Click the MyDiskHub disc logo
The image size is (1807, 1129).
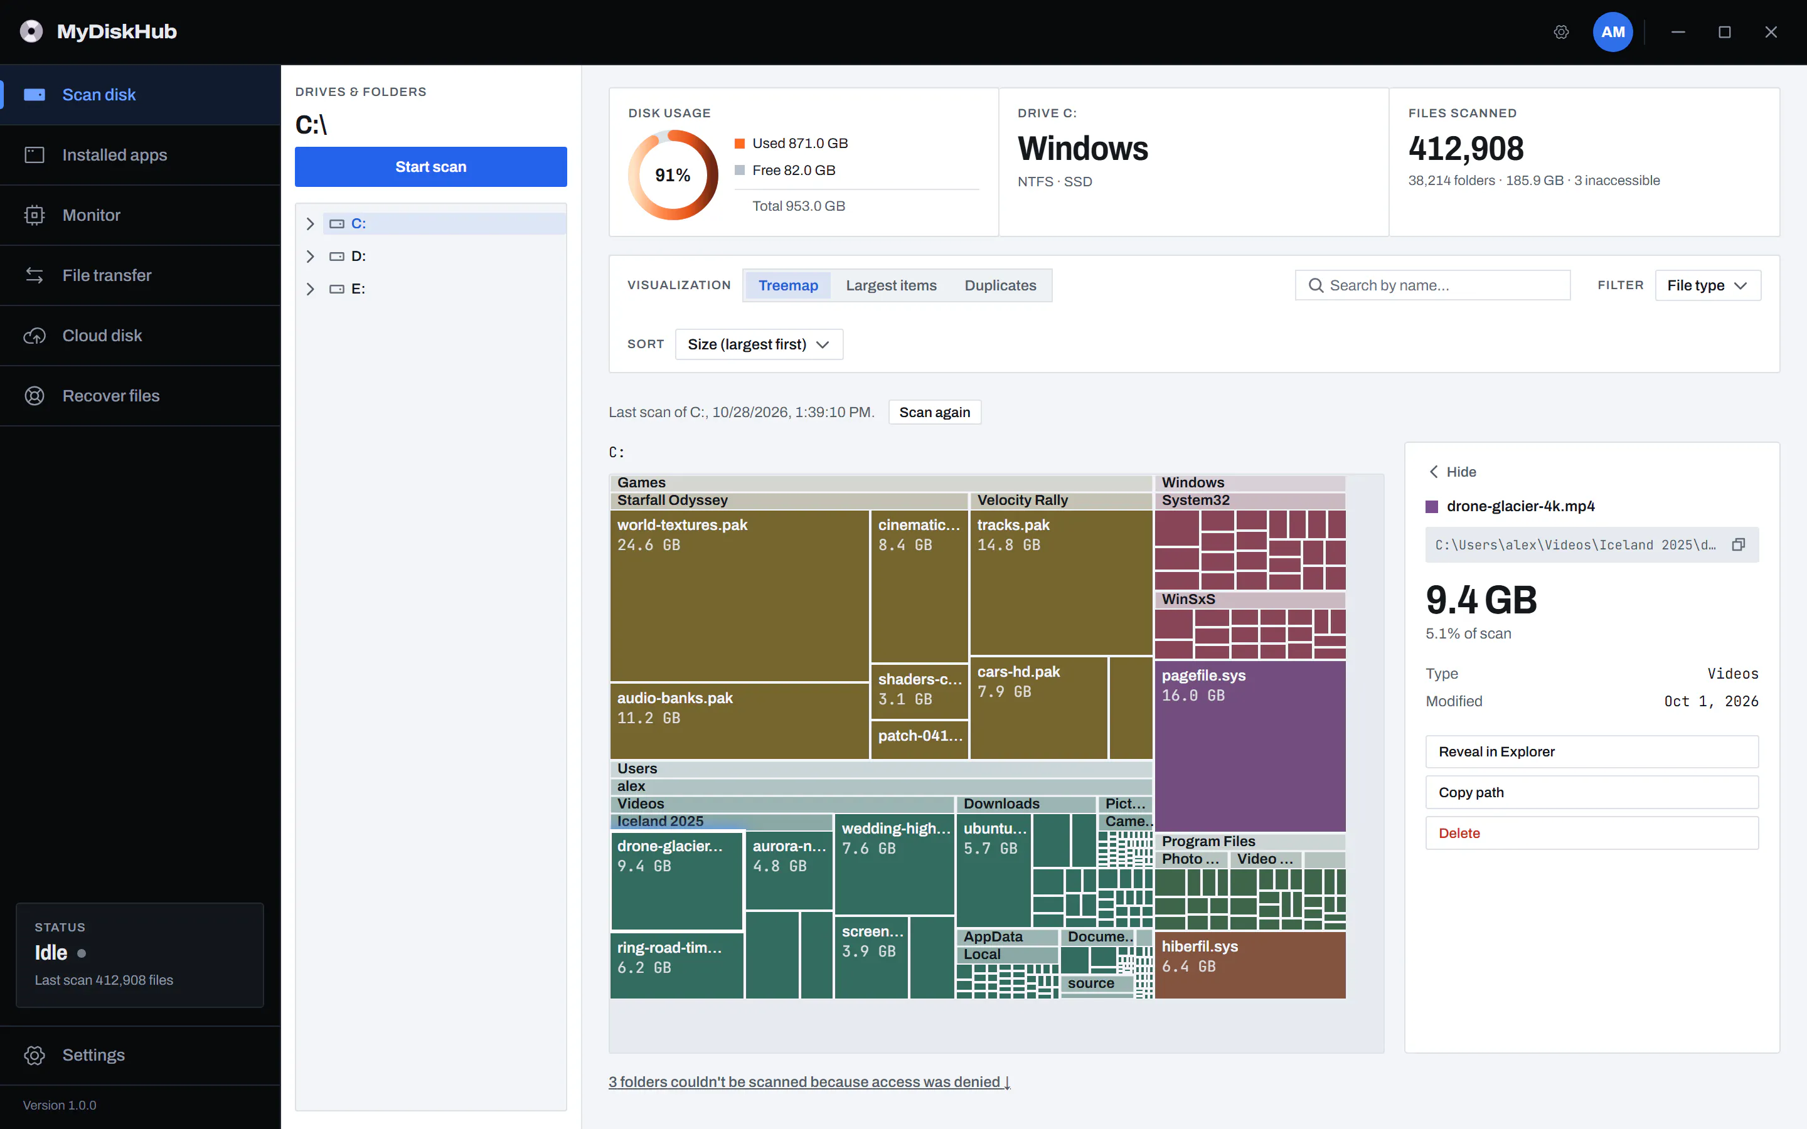click(31, 31)
